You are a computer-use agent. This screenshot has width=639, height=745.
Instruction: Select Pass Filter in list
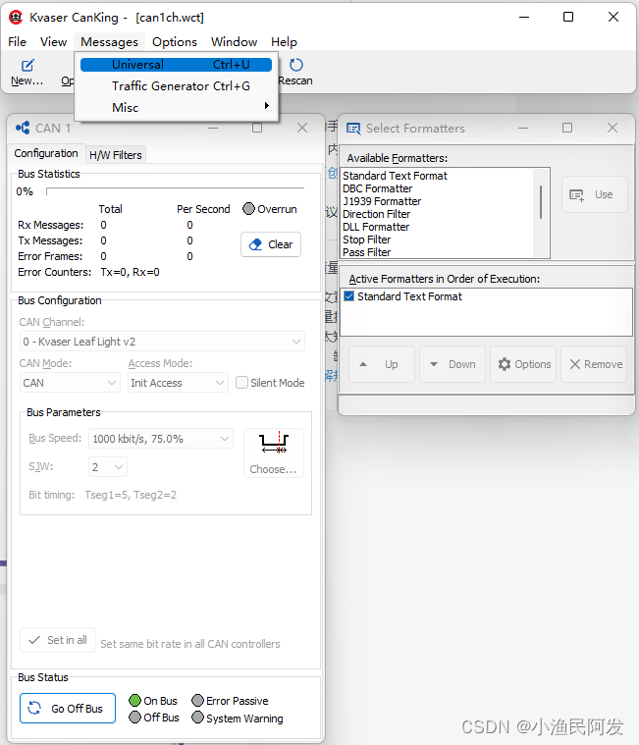click(x=367, y=253)
